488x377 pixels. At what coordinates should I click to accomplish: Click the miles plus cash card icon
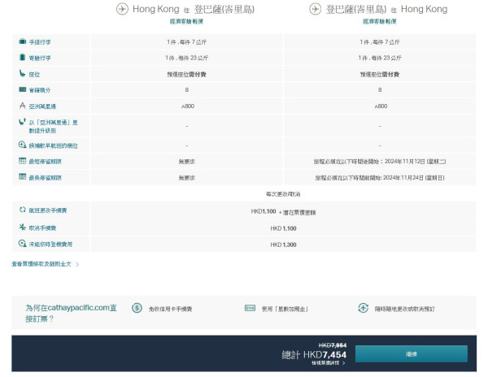tap(250, 308)
